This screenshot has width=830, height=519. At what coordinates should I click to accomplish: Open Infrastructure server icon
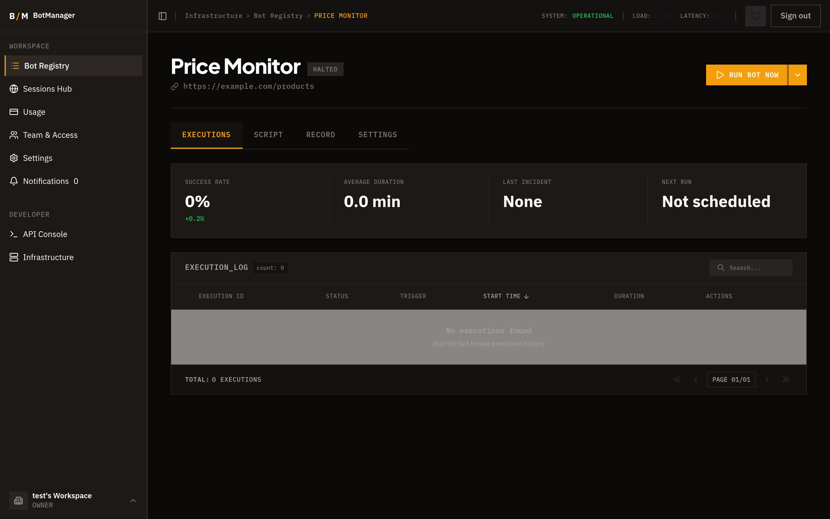(x=14, y=257)
